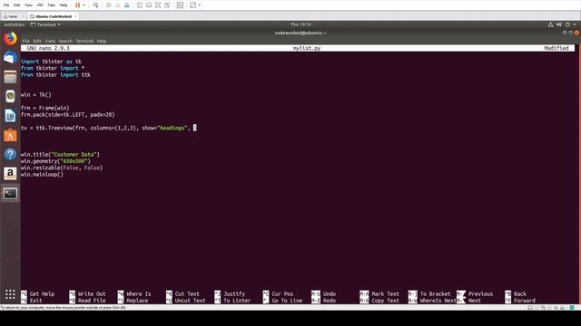This screenshot has height=326, width=581.
Task: Open the terminal window View menu
Action: [50, 41]
